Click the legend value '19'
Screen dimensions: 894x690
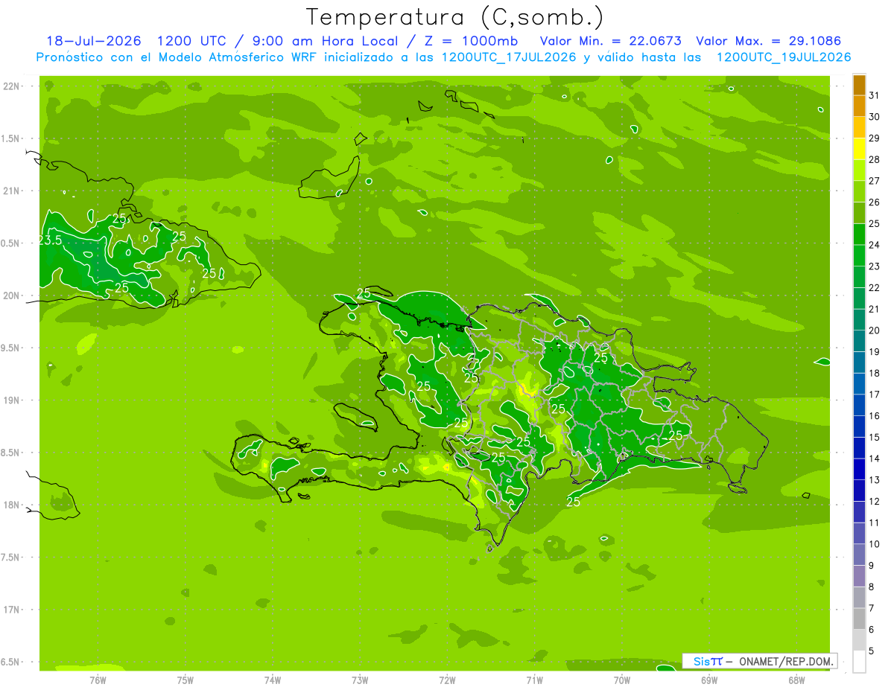pyautogui.click(x=874, y=352)
